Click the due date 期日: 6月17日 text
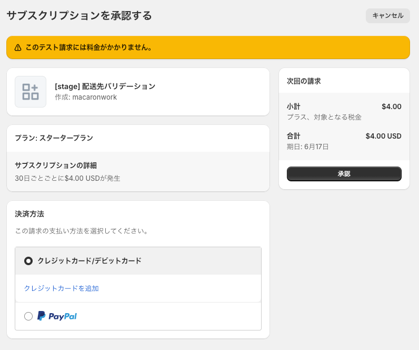The image size is (419, 350). coord(307,147)
